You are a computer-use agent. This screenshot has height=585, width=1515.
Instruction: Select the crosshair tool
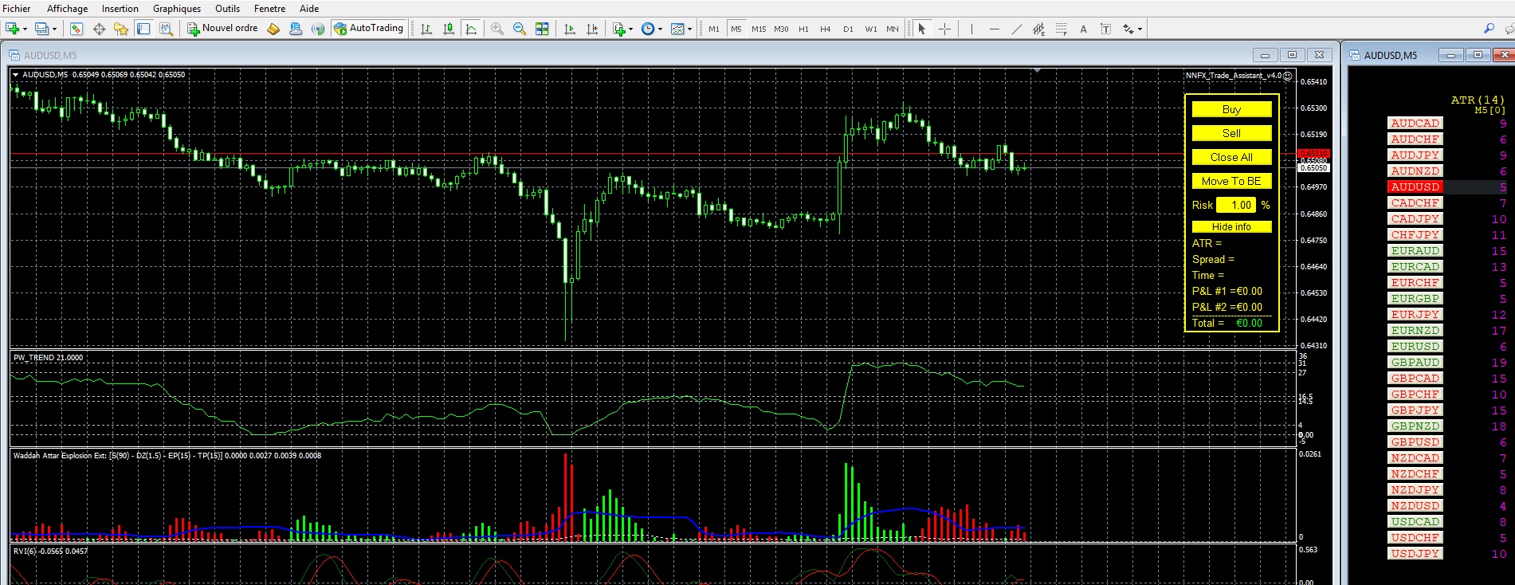[x=944, y=29]
